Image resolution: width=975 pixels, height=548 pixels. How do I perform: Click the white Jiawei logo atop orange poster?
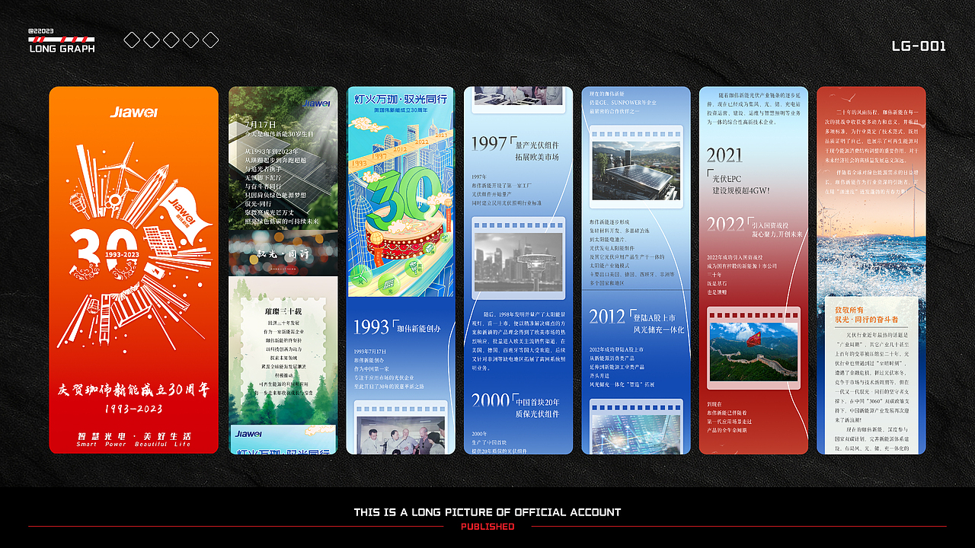coord(133,112)
